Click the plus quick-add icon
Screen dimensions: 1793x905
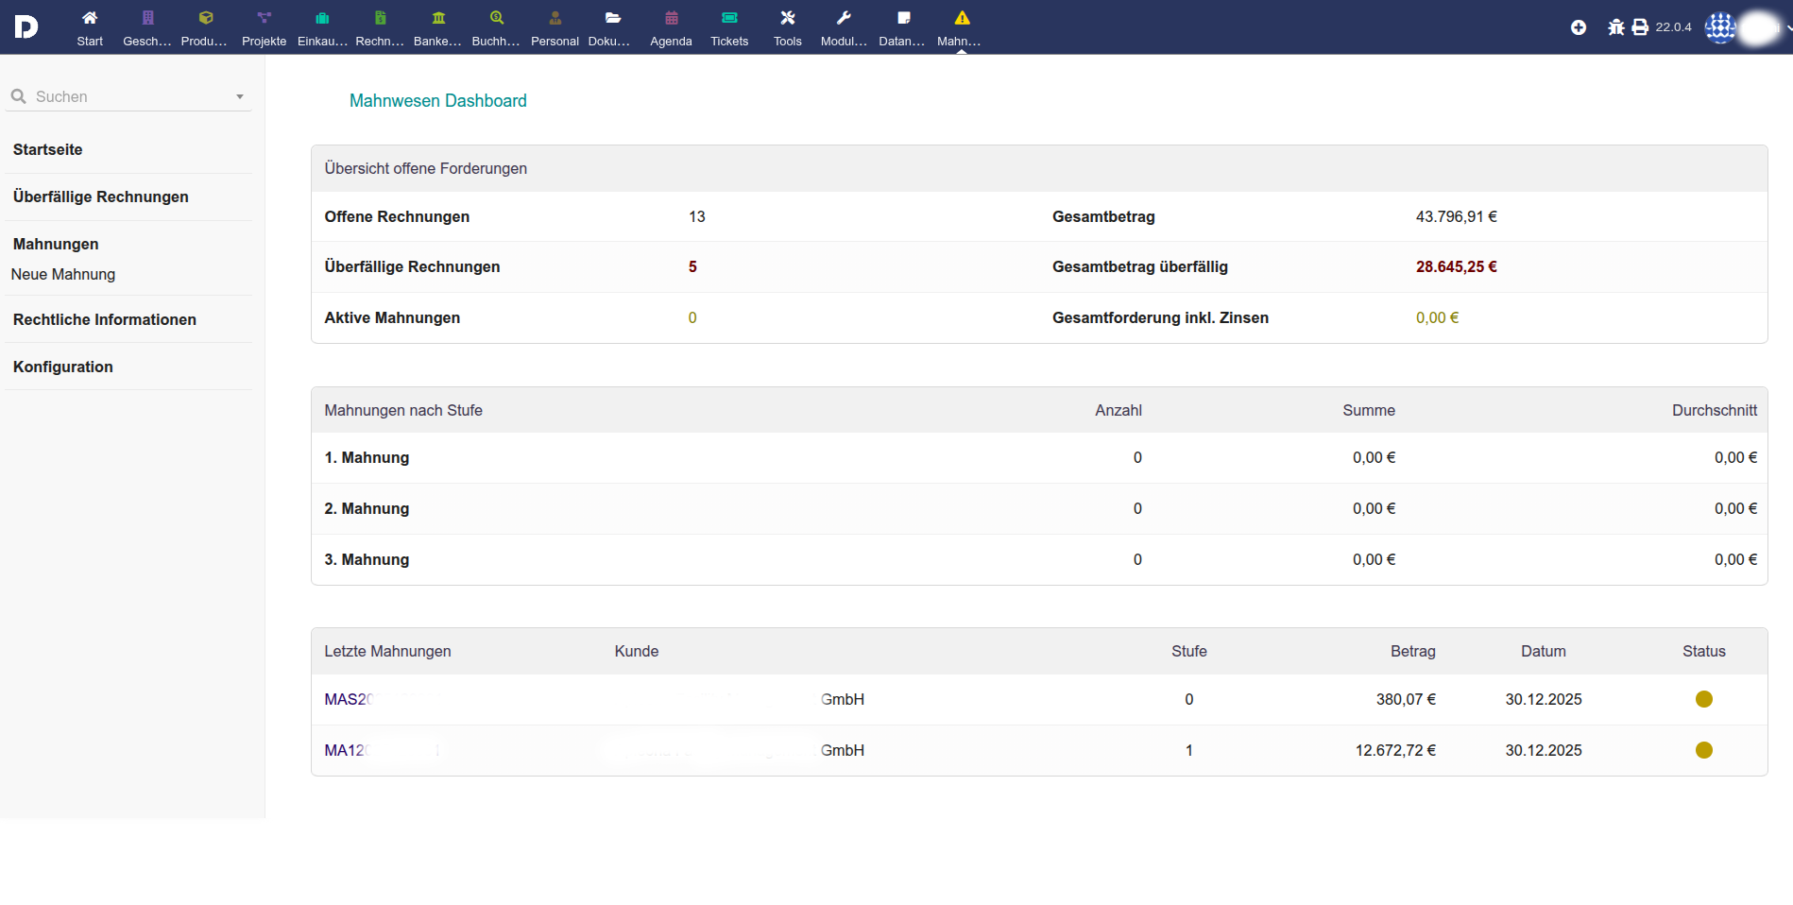pyautogui.click(x=1578, y=27)
